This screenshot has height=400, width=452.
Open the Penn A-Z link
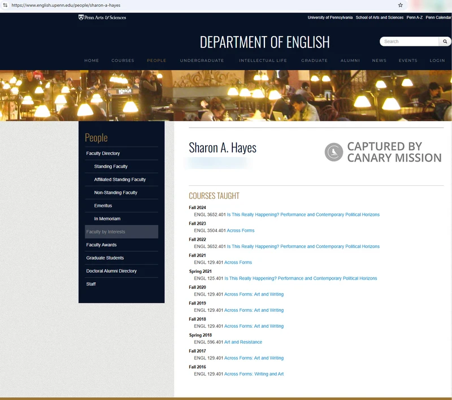coord(415,18)
